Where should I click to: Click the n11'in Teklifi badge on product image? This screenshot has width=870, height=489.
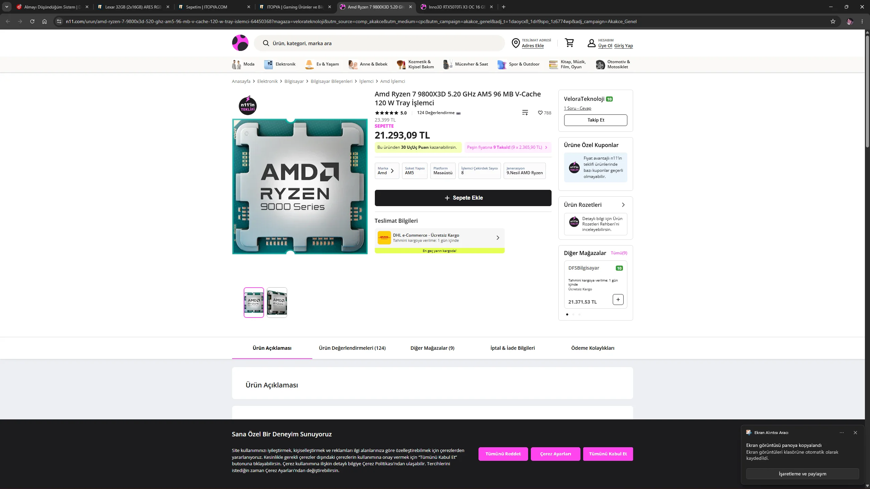click(x=247, y=106)
